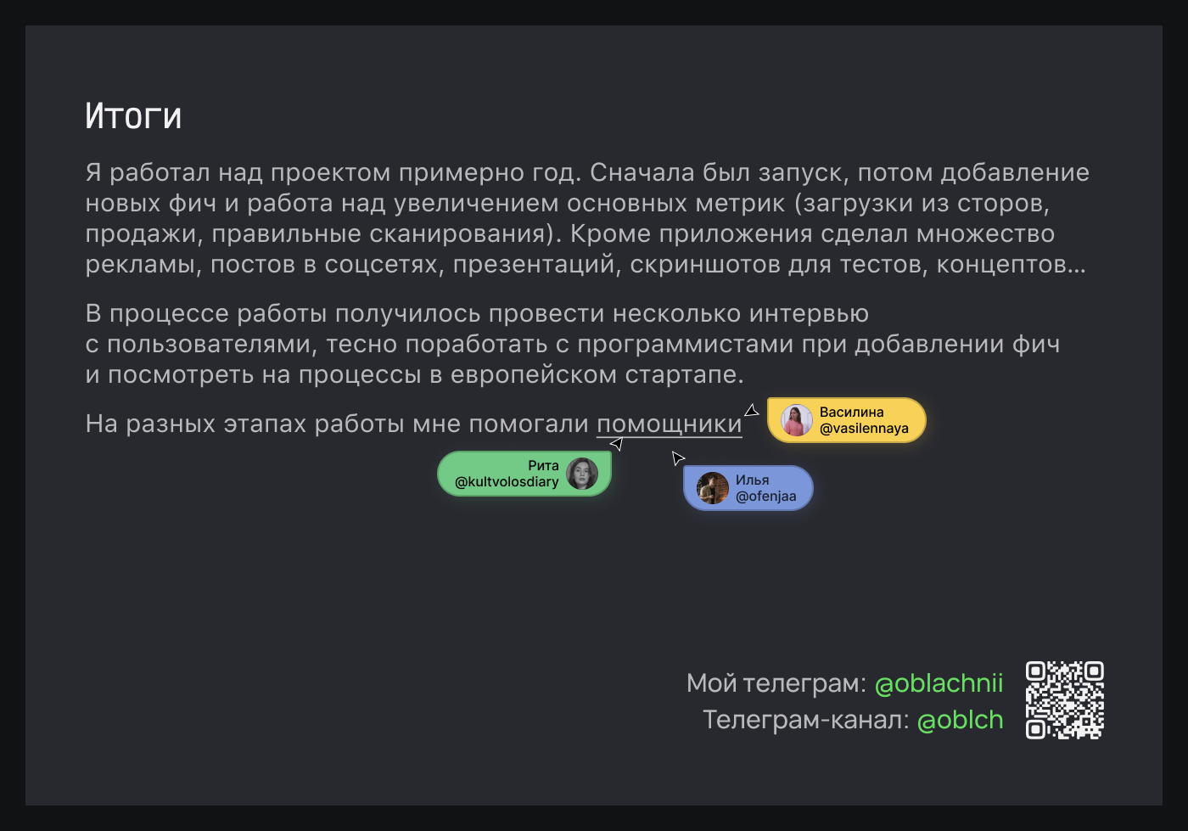This screenshot has height=831, width=1188.
Task: Click the cursor arrow above the blue Илья tag
Action: click(678, 458)
